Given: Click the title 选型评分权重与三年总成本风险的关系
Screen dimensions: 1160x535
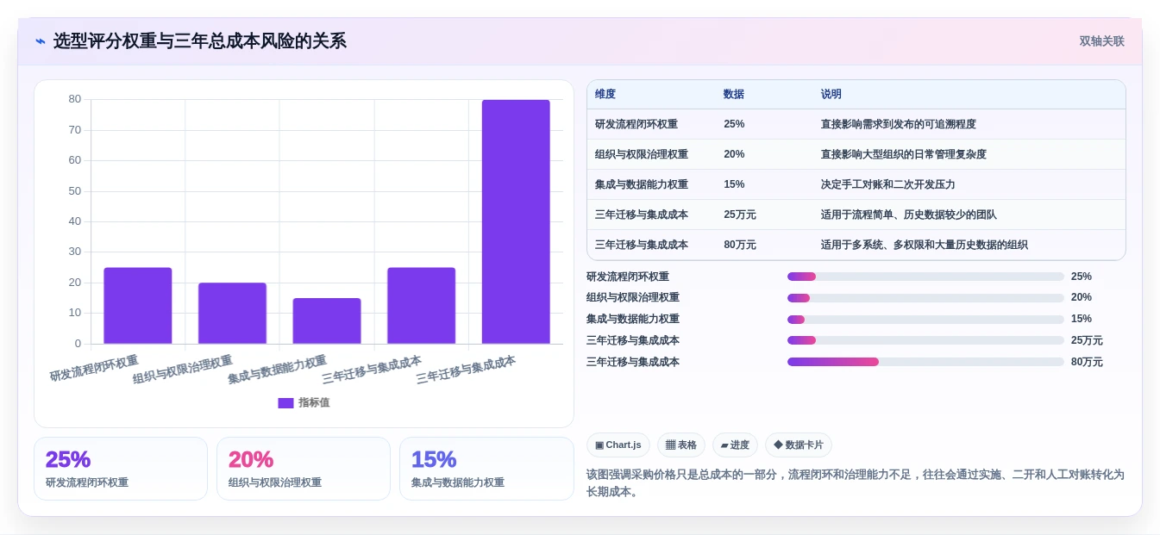Looking at the screenshot, I should click(200, 41).
